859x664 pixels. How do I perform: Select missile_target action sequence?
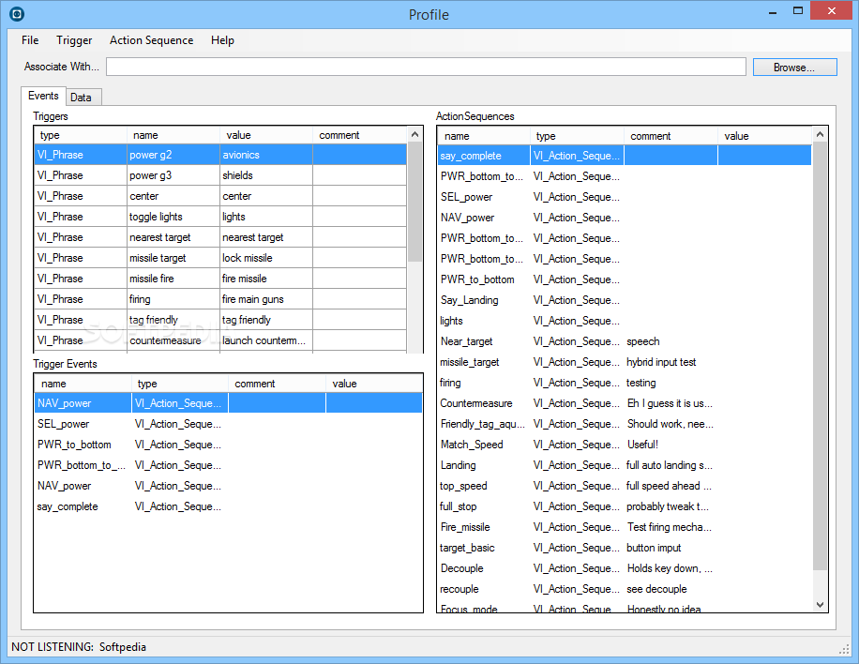point(625,362)
